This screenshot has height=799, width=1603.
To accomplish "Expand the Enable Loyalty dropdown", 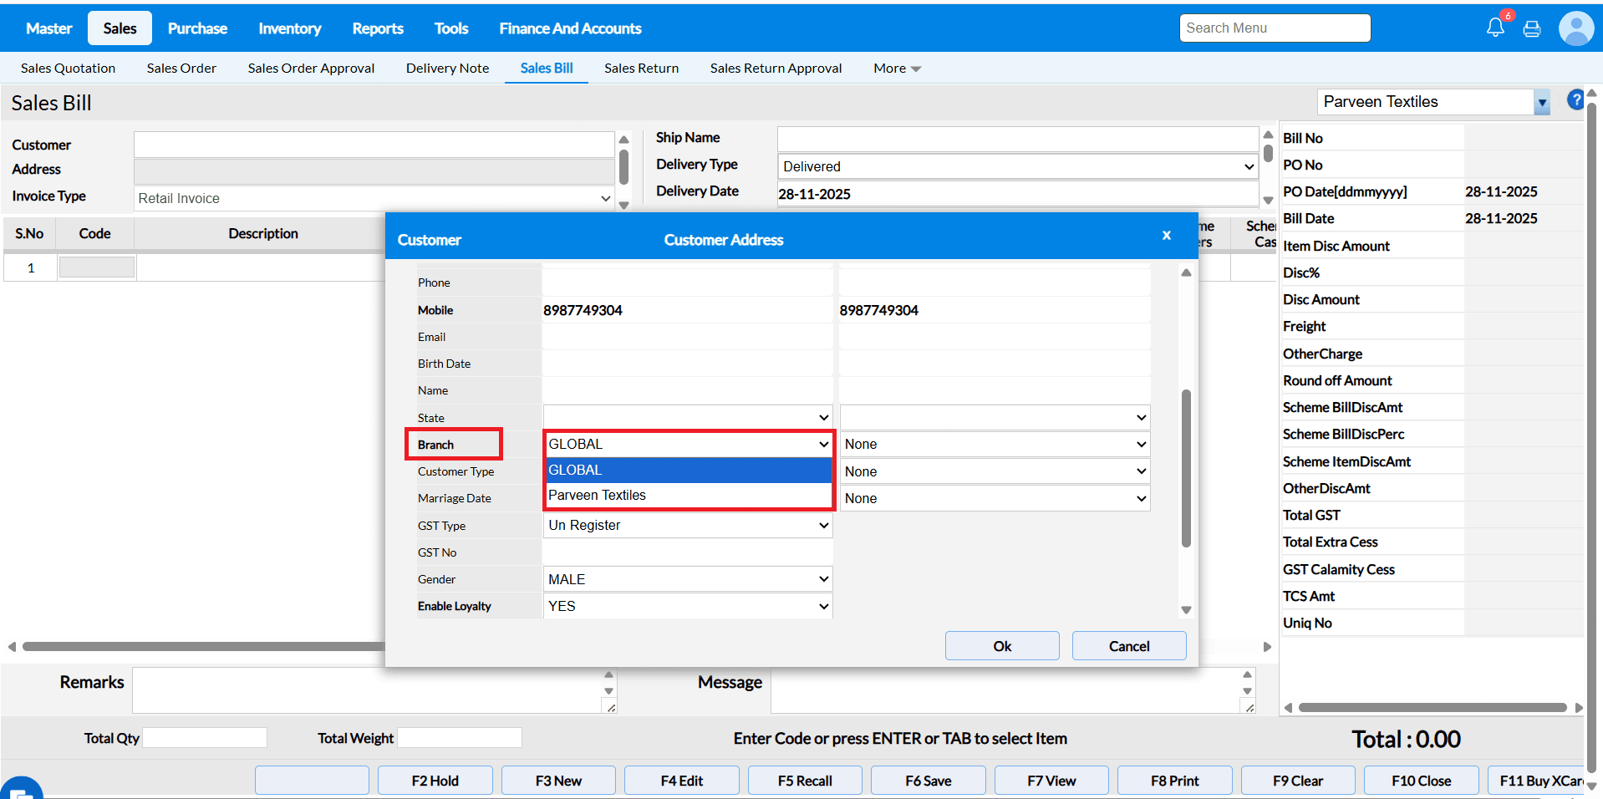I will [687, 607].
